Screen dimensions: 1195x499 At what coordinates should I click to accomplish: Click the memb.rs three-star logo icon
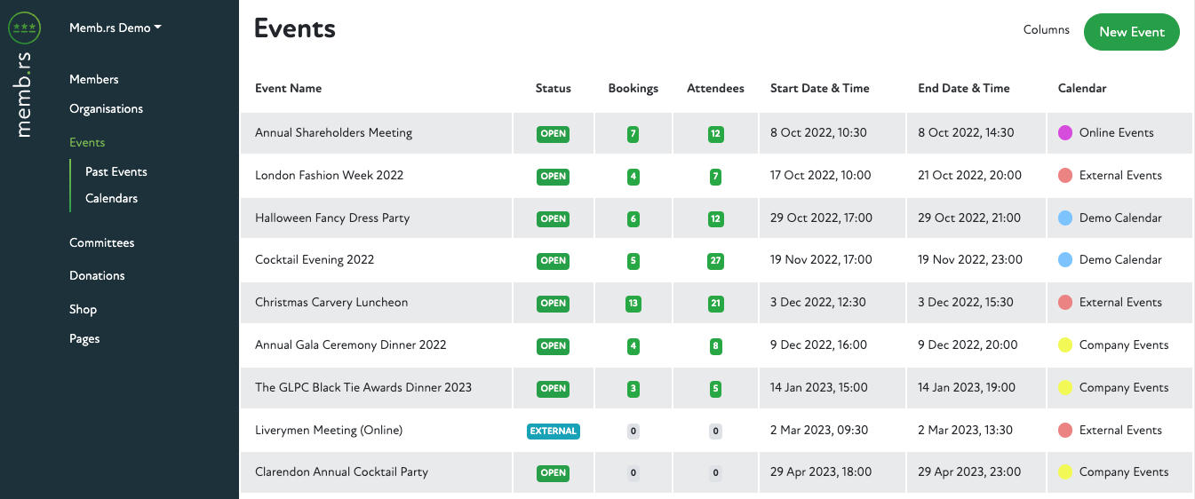24,28
